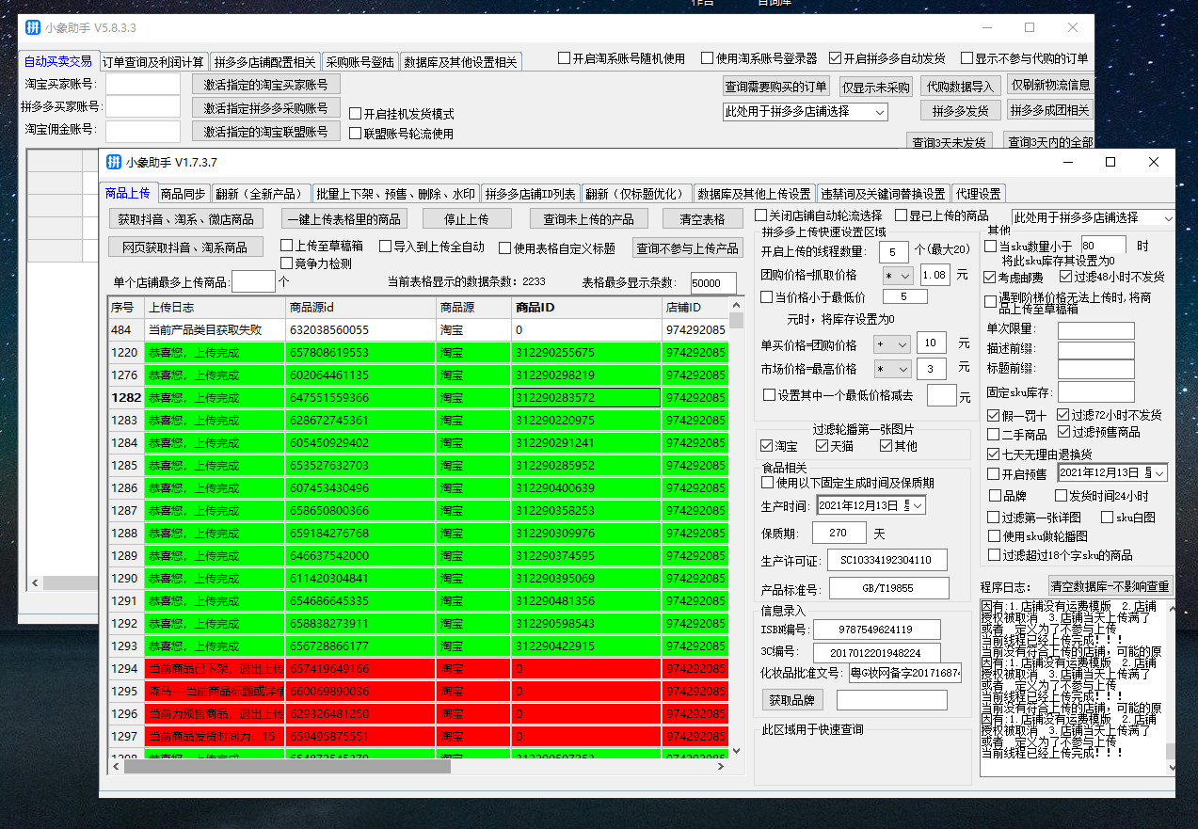Click 表格最多显示条数 field showing 50000
Viewport: 1198px width, 829px height.
(713, 283)
